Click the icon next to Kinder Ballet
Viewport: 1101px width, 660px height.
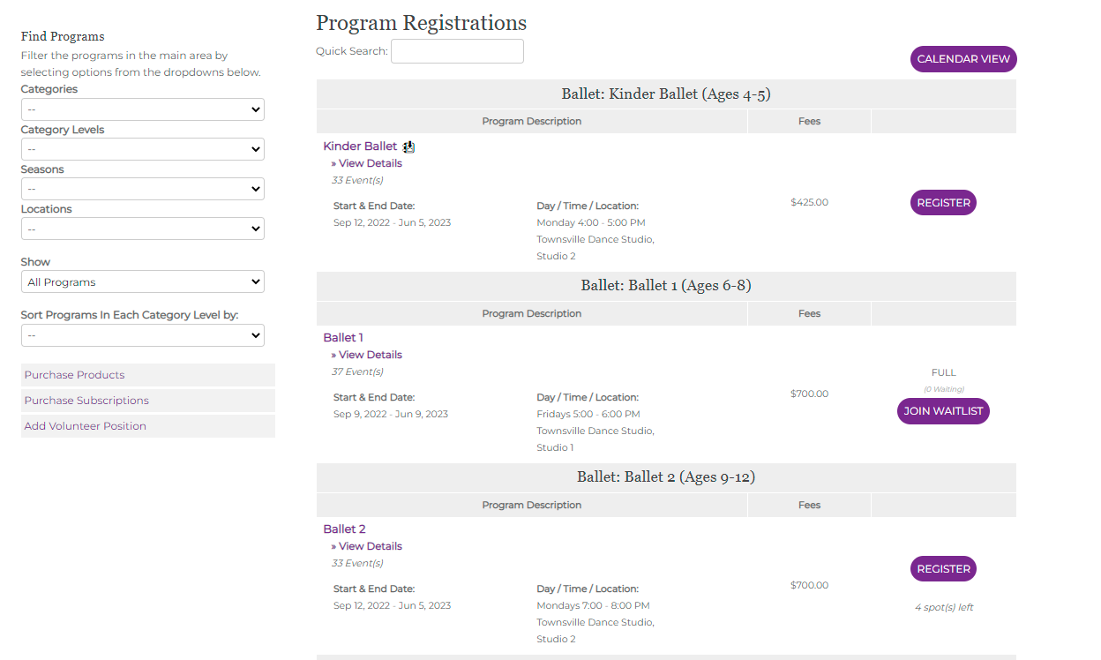coord(408,146)
